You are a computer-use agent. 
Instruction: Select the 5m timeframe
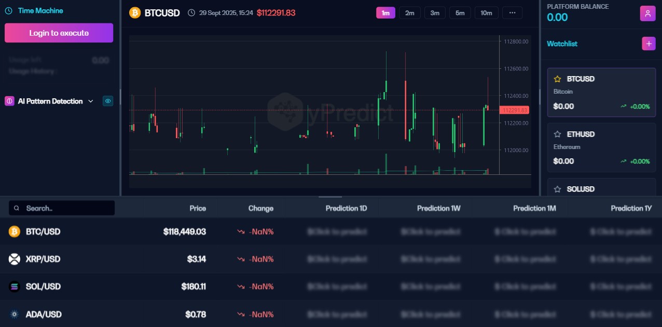pyautogui.click(x=460, y=13)
